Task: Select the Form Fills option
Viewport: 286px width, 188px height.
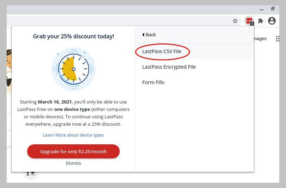Action: (153, 82)
